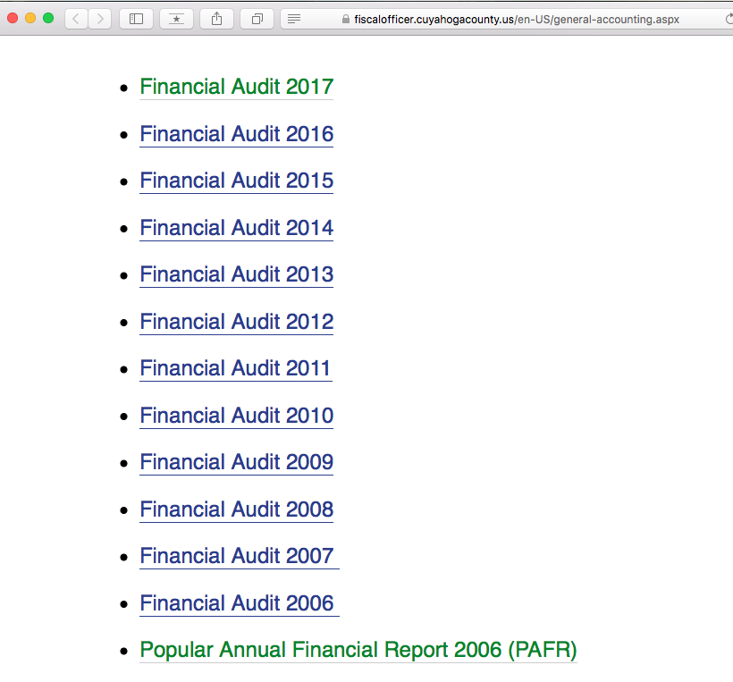Show all tabs overview
The image size is (733, 682).
point(257,19)
